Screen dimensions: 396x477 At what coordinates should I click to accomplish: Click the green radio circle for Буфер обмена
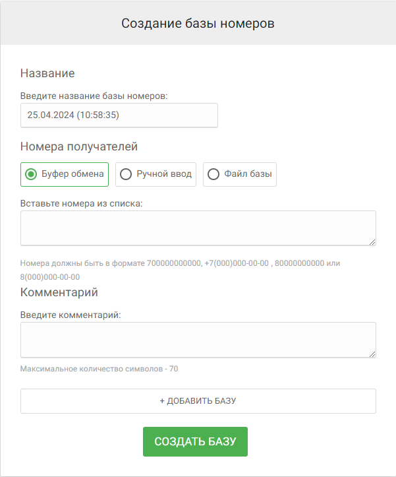[30, 174]
